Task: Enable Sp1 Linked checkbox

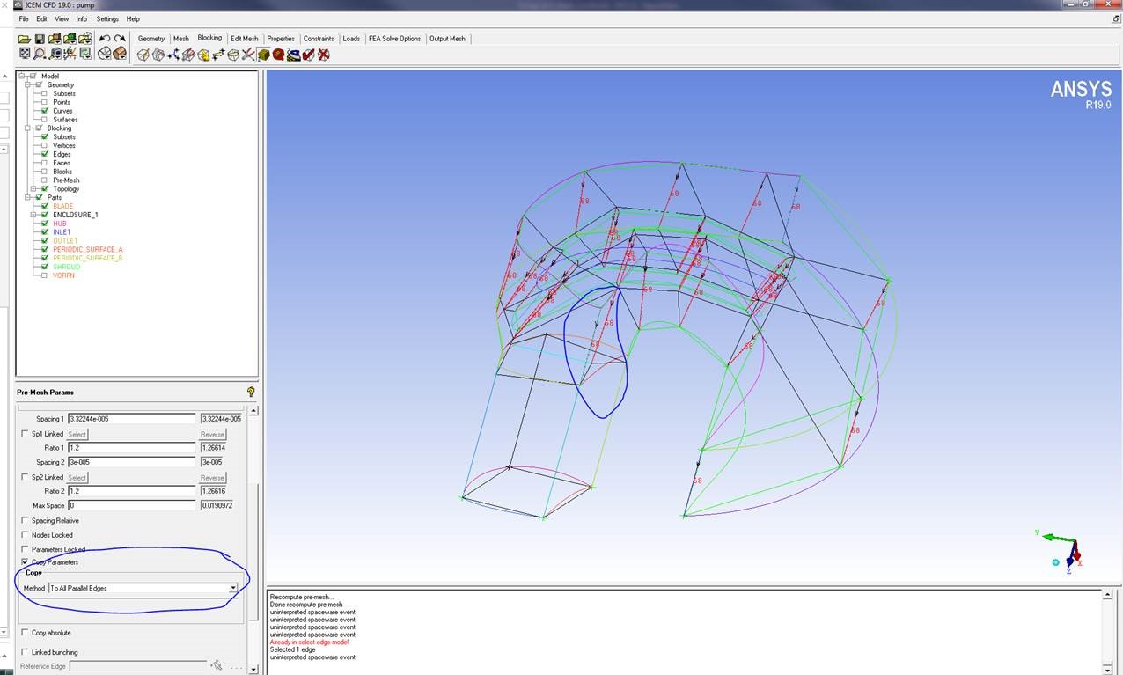Action: tap(25, 434)
